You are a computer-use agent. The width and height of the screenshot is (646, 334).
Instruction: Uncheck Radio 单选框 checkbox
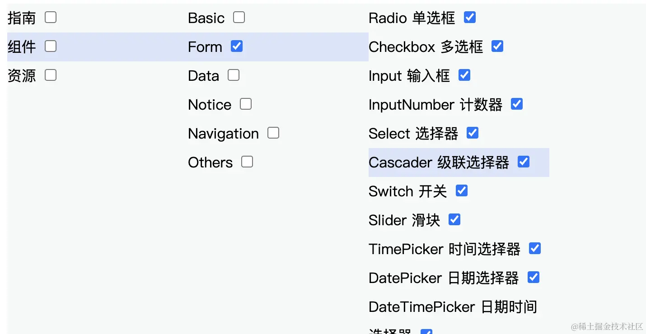pos(470,18)
